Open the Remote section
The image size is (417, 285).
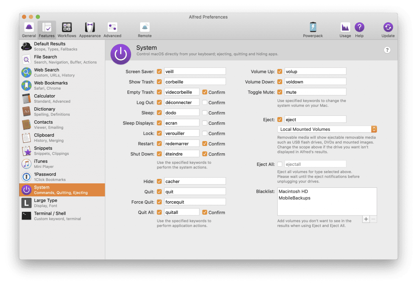click(145, 30)
